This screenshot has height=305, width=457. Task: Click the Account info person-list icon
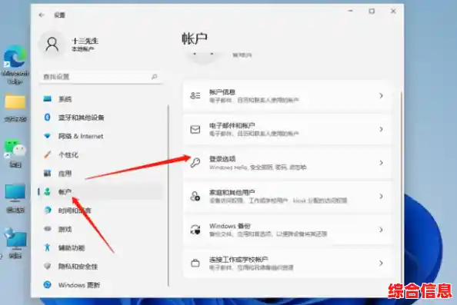pos(195,95)
